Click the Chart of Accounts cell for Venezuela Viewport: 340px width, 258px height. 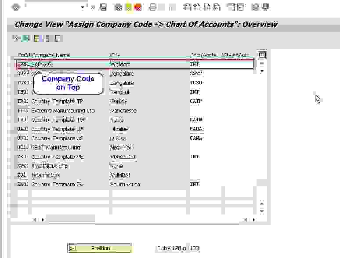[x=195, y=157]
